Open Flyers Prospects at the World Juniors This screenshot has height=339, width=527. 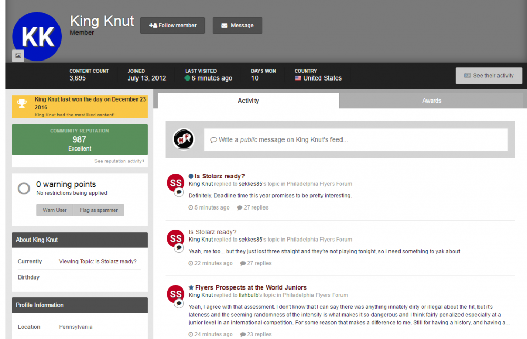[x=250, y=287]
